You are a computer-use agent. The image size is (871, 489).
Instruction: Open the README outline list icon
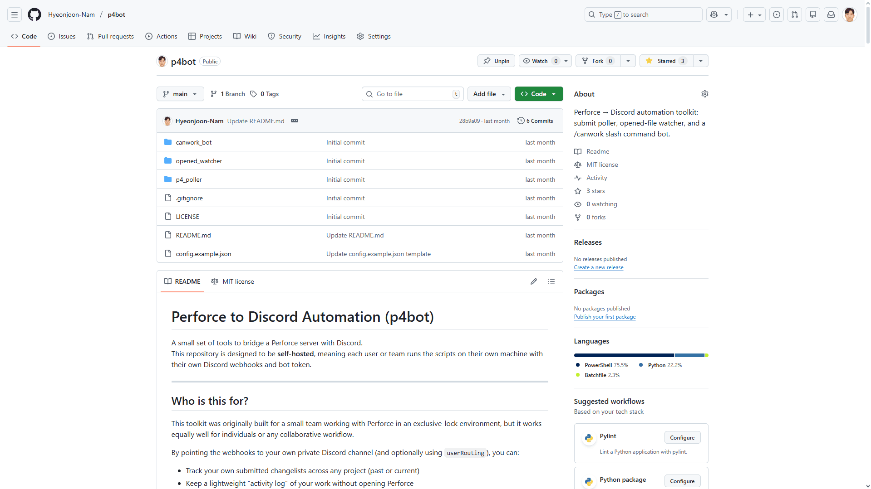[x=551, y=281]
